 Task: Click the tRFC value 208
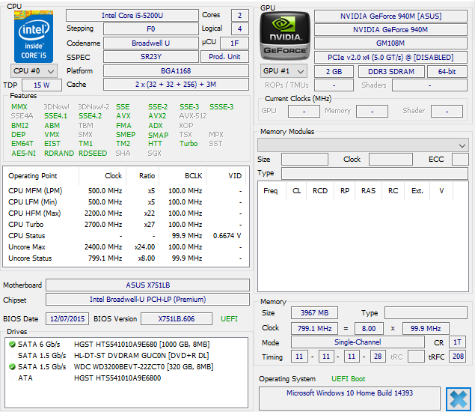458,356
